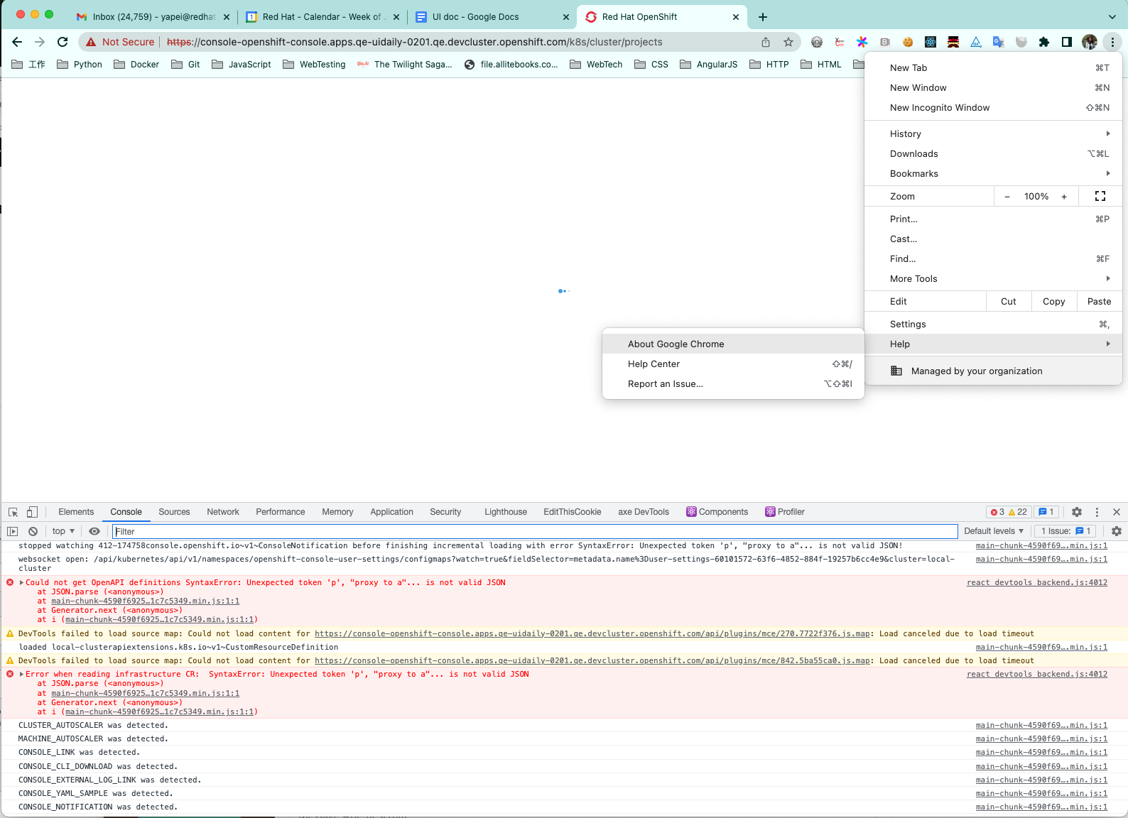1128x818 pixels.
Task: Open the Extensions puzzle-piece menu
Action: coord(1044,42)
